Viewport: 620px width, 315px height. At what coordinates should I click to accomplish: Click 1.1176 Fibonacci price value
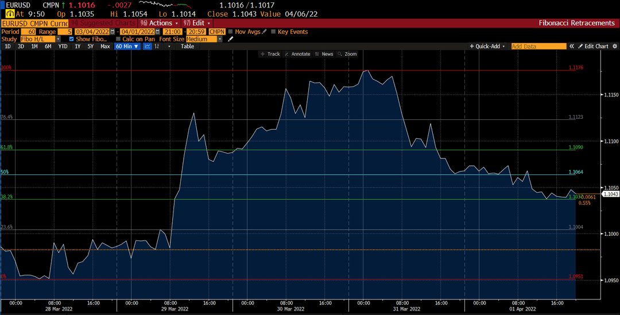[576, 68]
